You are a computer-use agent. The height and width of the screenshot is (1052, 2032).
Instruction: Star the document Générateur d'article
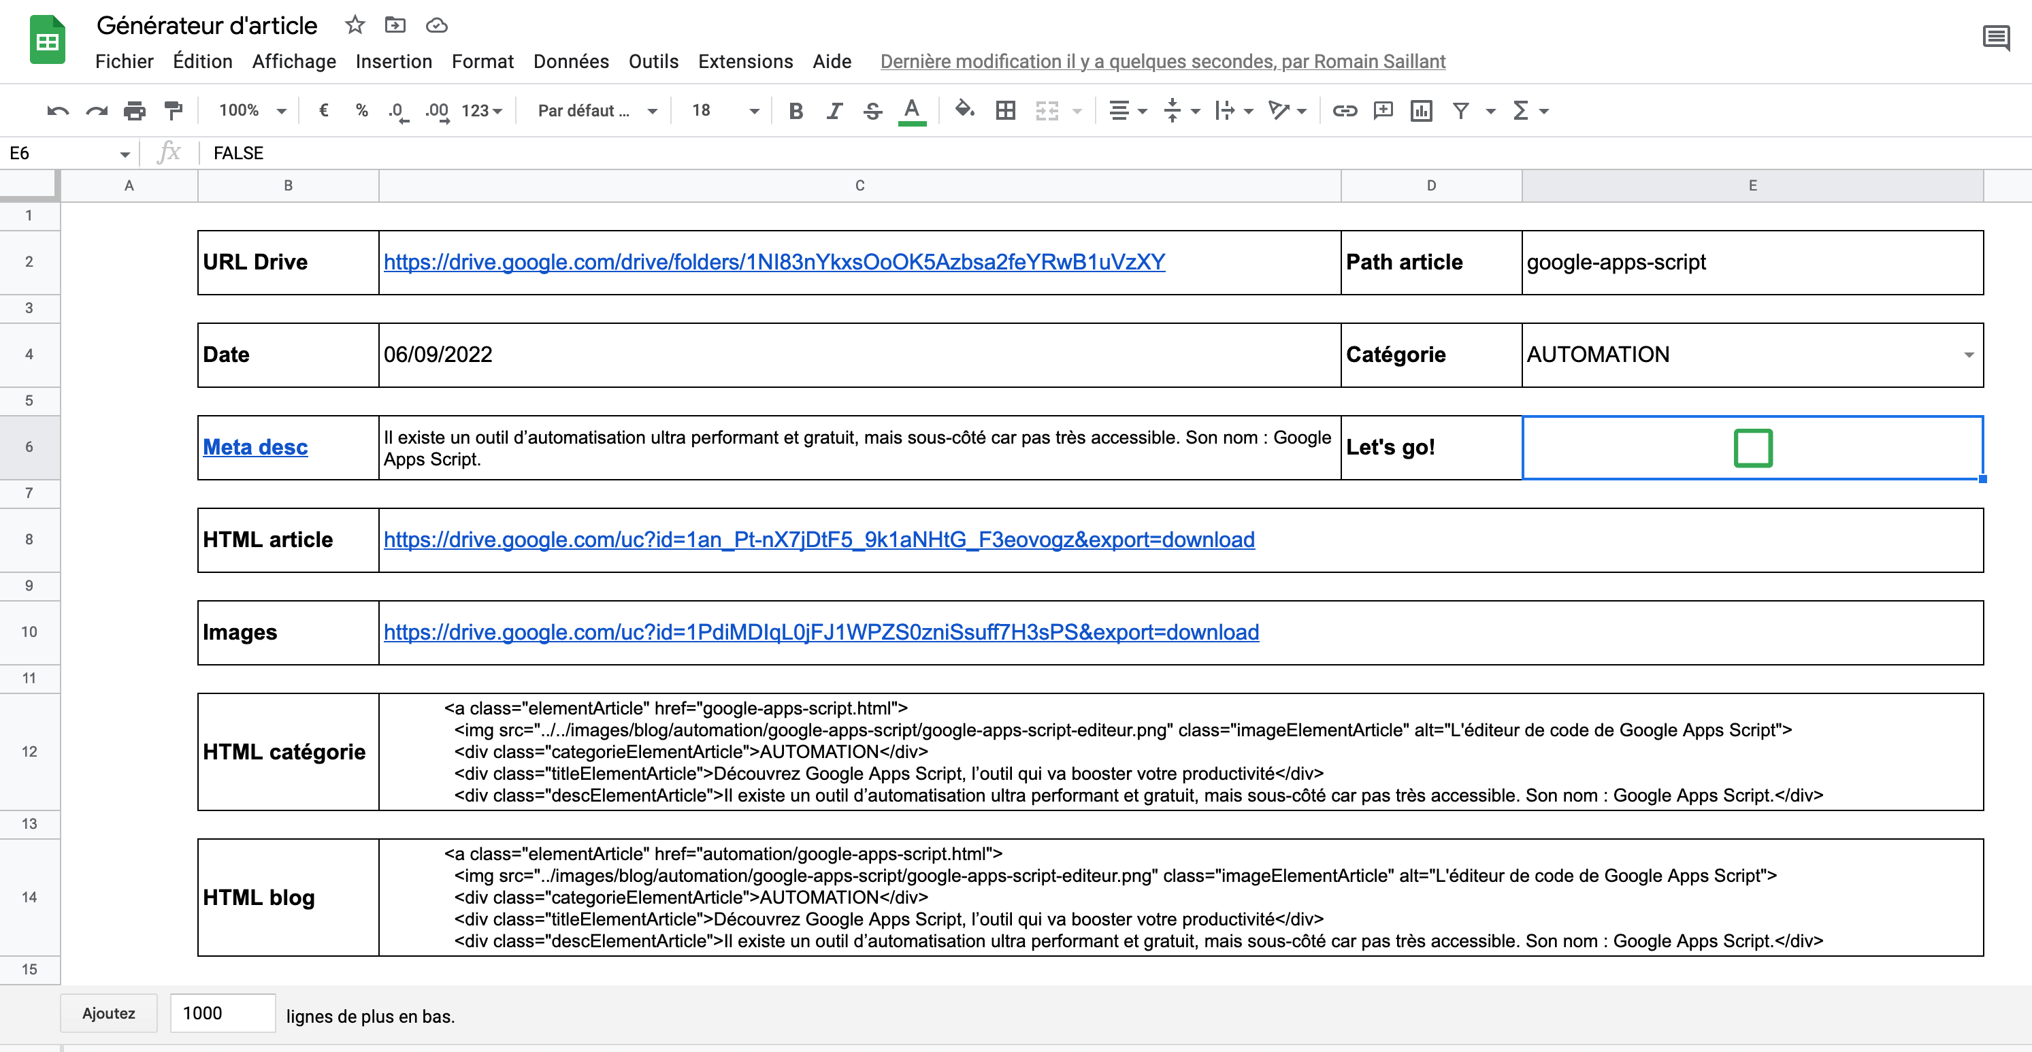(355, 25)
